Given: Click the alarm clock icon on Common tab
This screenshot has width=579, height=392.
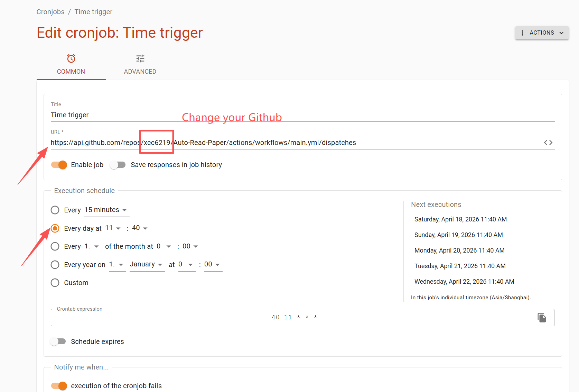Looking at the screenshot, I should coord(71,58).
